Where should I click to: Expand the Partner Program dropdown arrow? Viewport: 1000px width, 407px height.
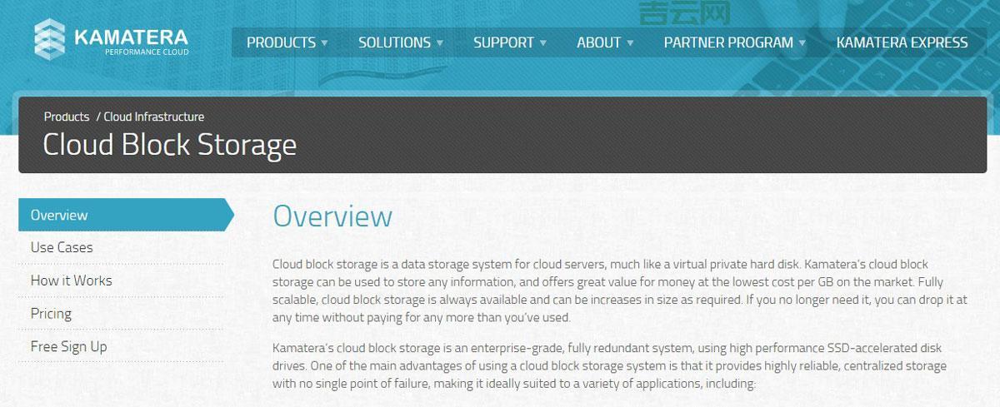(x=802, y=42)
